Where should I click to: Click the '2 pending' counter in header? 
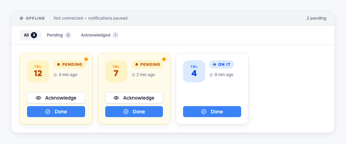[x=317, y=18]
